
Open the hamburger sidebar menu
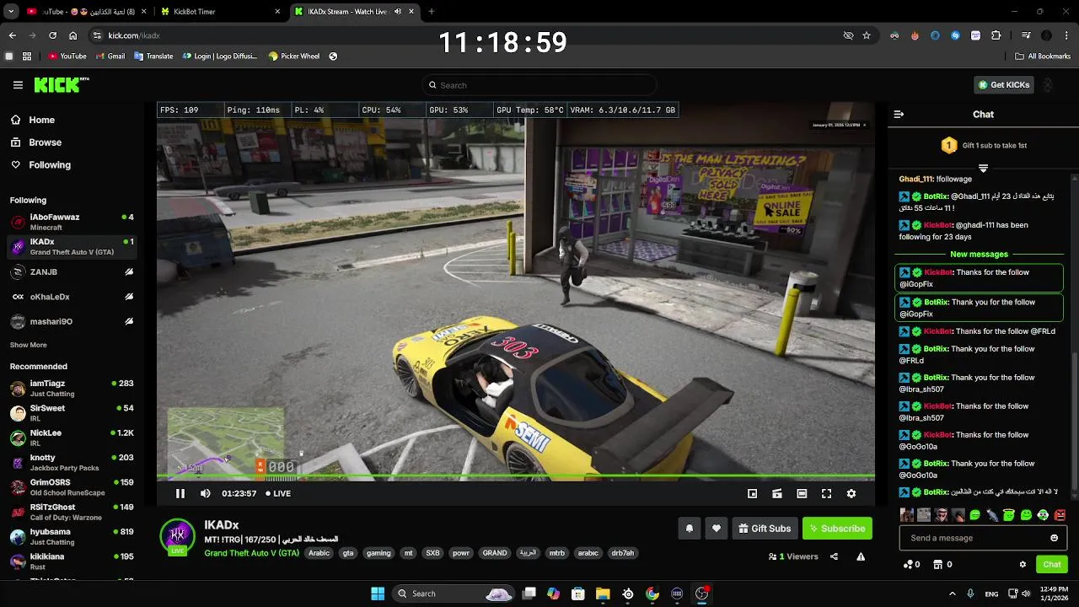pos(18,85)
